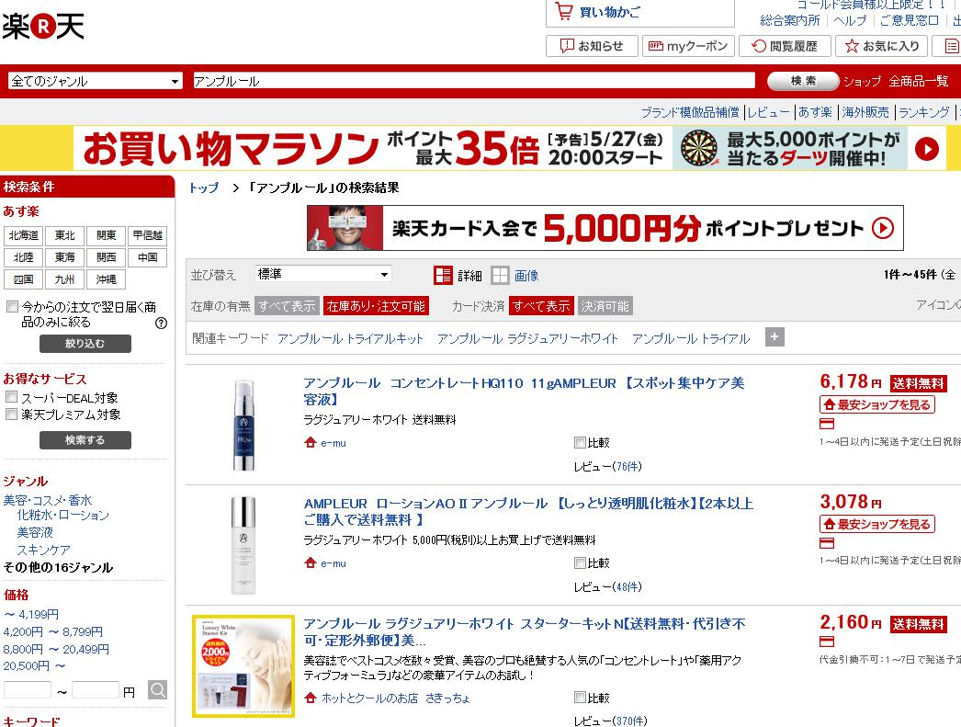Open ブランド模倣品補償 link
The height and width of the screenshot is (727, 961).
coord(691,112)
